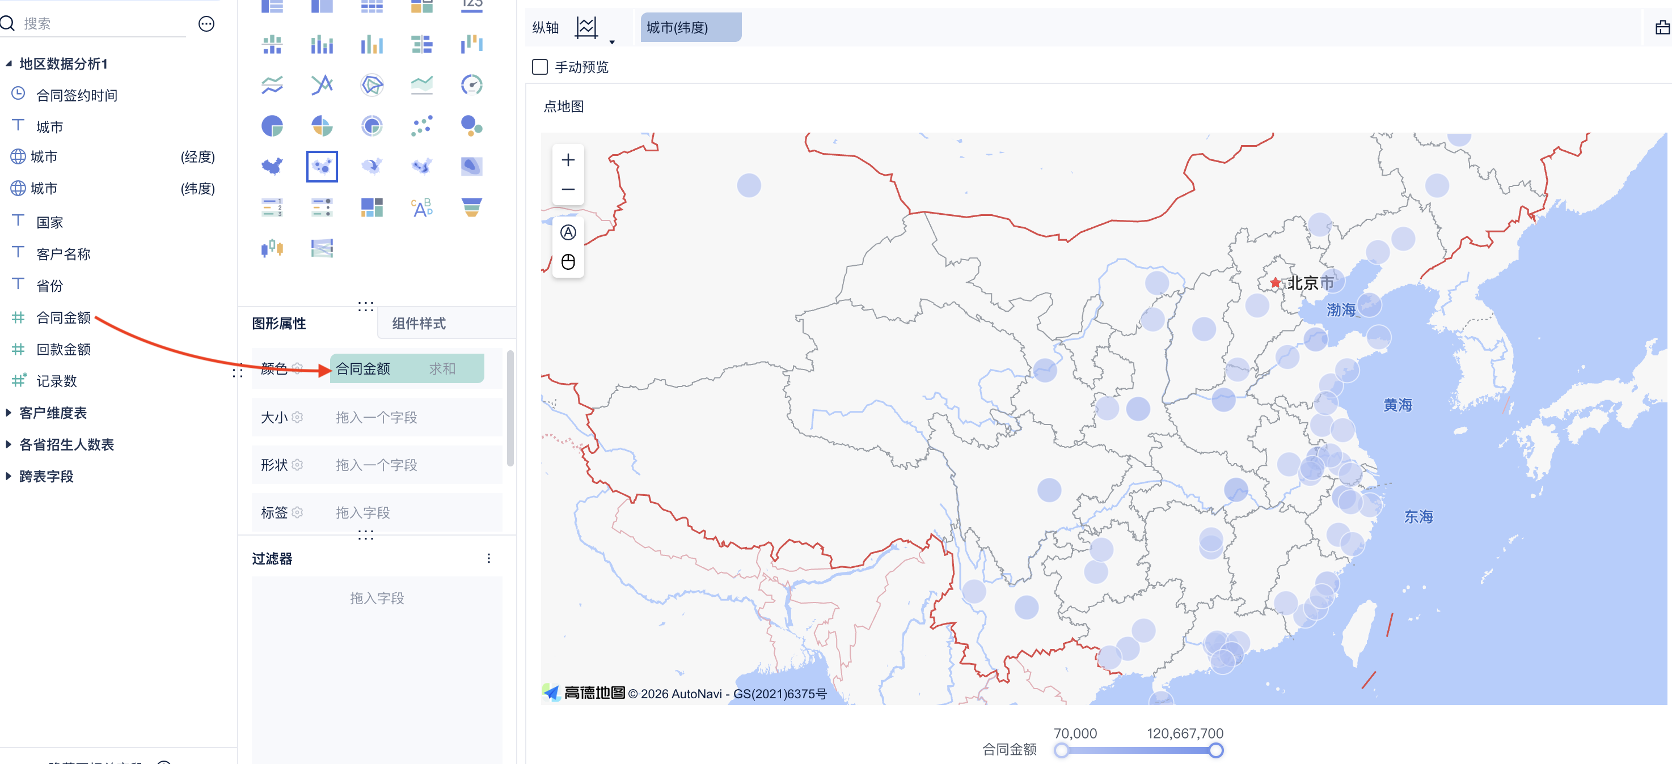Enable the 手动预览 checkbox
1672x764 pixels.
coord(539,67)
